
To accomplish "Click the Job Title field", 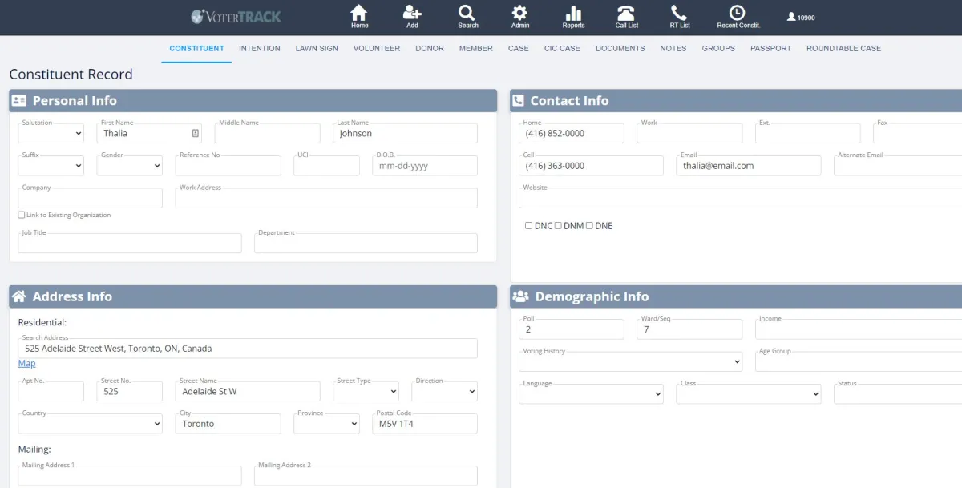I will point(130,243).
